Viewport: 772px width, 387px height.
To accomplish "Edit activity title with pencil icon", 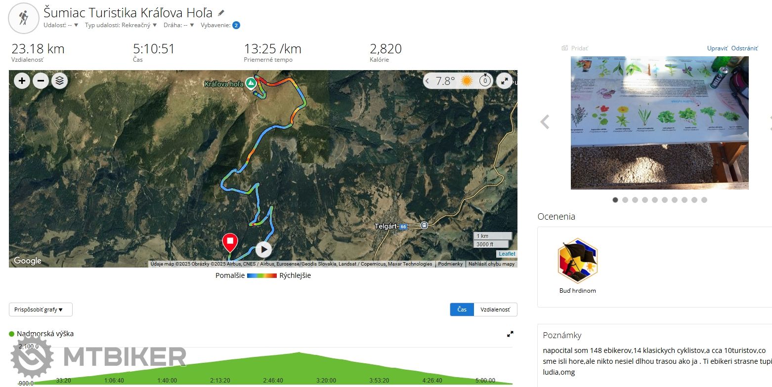I will (221, 13).
